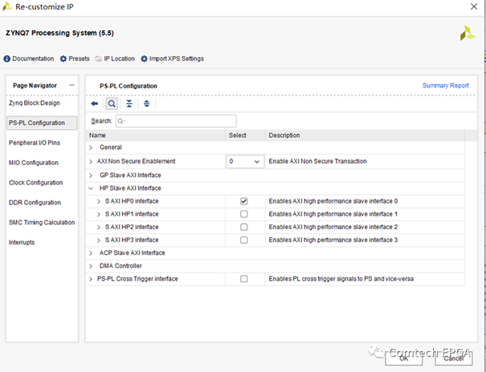Toggle the search magnifier toolbar icon

point(112,103)
